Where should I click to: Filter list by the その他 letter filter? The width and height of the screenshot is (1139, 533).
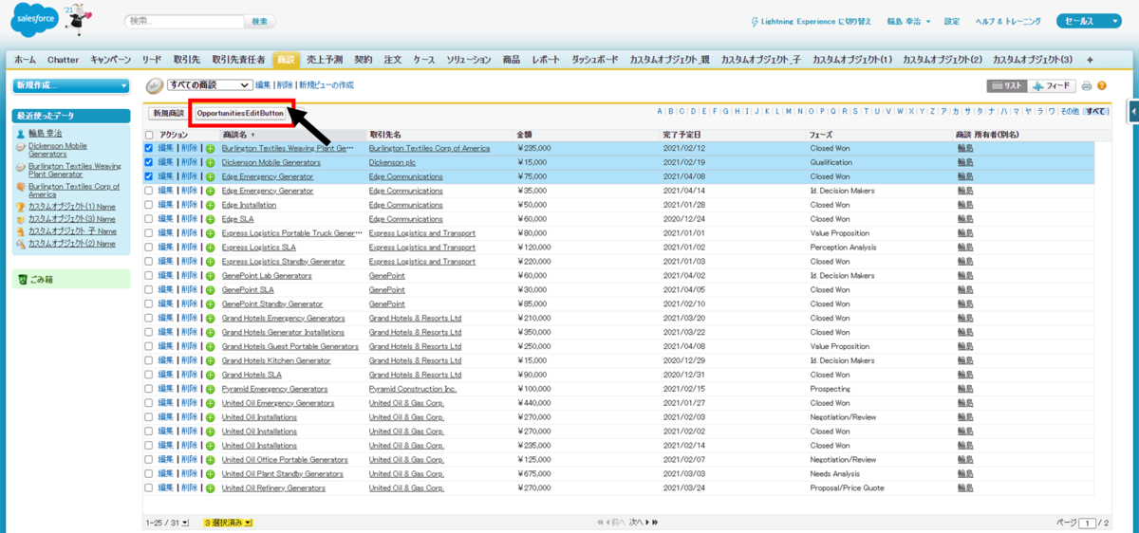point(1070,111)
